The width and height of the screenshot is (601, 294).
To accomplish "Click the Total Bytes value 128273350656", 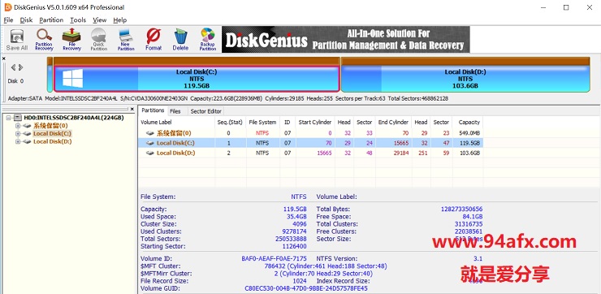I will pos(462,210).
